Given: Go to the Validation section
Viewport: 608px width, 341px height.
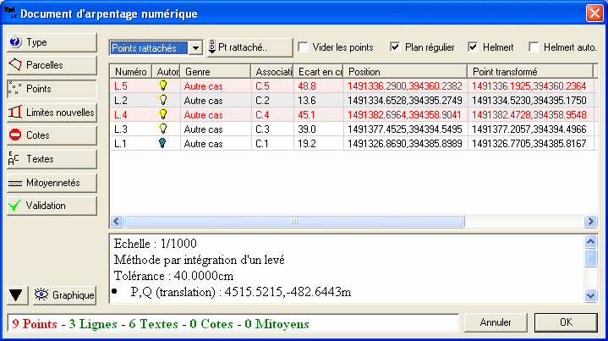Looking at the screenshot, I should tap(51, 205).
